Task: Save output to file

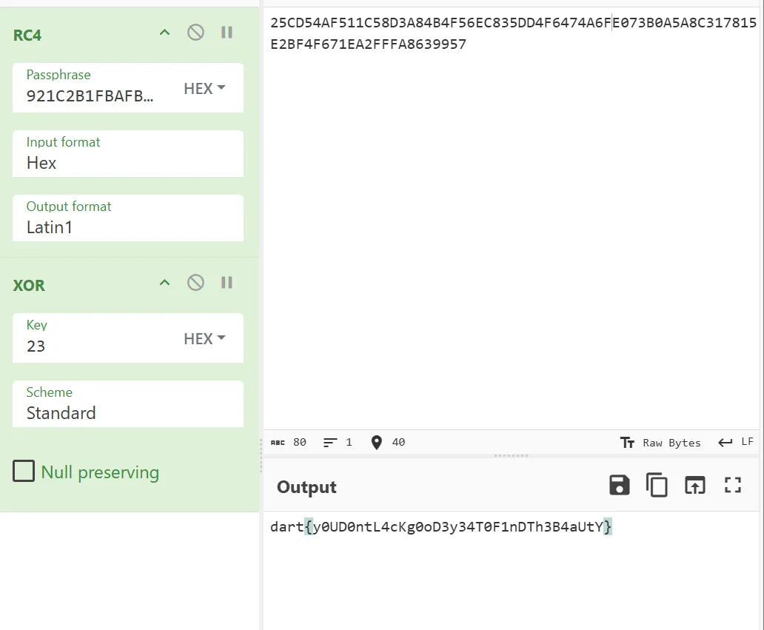Action: 619,486
